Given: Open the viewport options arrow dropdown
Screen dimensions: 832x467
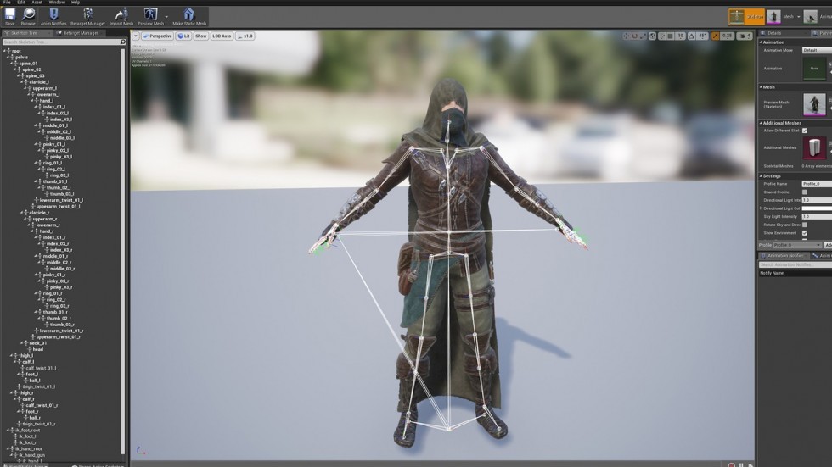Looking at the screenshot, I should (136, 36).
